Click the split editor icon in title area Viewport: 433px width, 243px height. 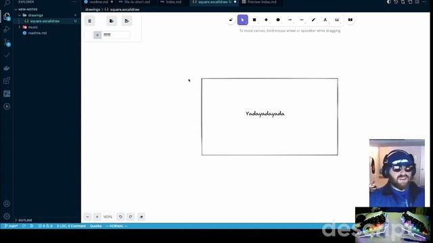tap(417, 2)
